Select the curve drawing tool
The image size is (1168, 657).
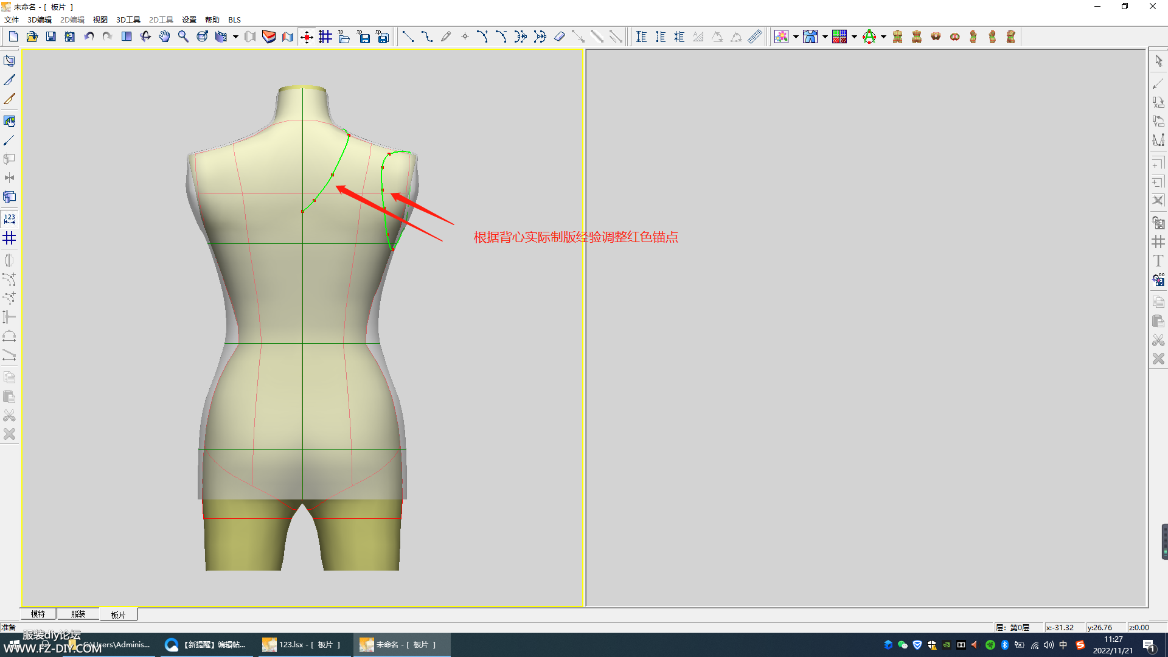click(x=427, y=37)
